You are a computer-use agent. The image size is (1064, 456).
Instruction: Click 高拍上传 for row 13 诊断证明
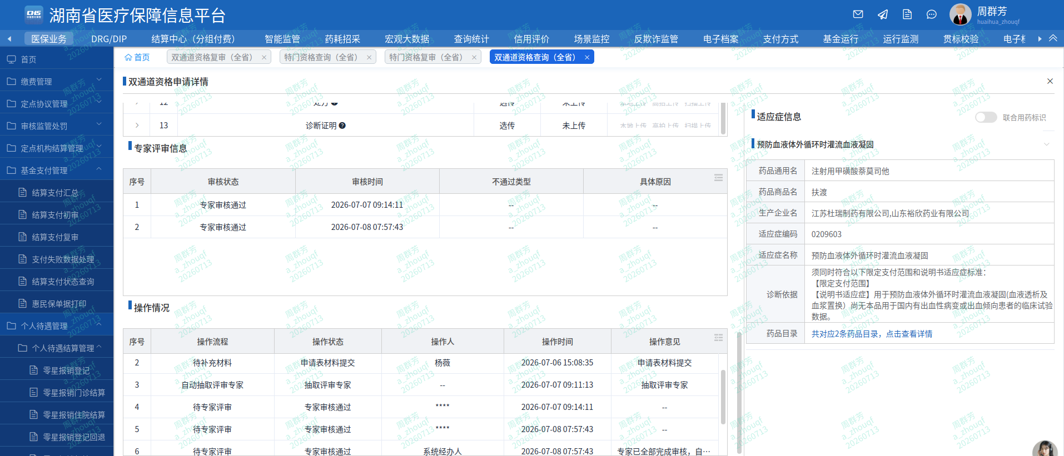[665, 126]
